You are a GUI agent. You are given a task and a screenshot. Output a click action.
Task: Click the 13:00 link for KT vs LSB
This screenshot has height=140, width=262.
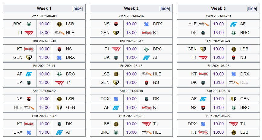[x=219, y=132]
